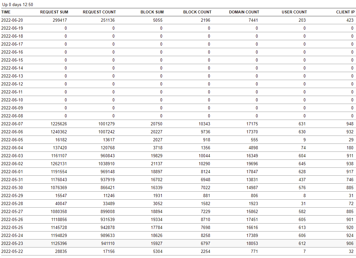356x258 pixels.
Task: Click the uptime text 'Up 0 days 12:50'
Action: [18, 5]
